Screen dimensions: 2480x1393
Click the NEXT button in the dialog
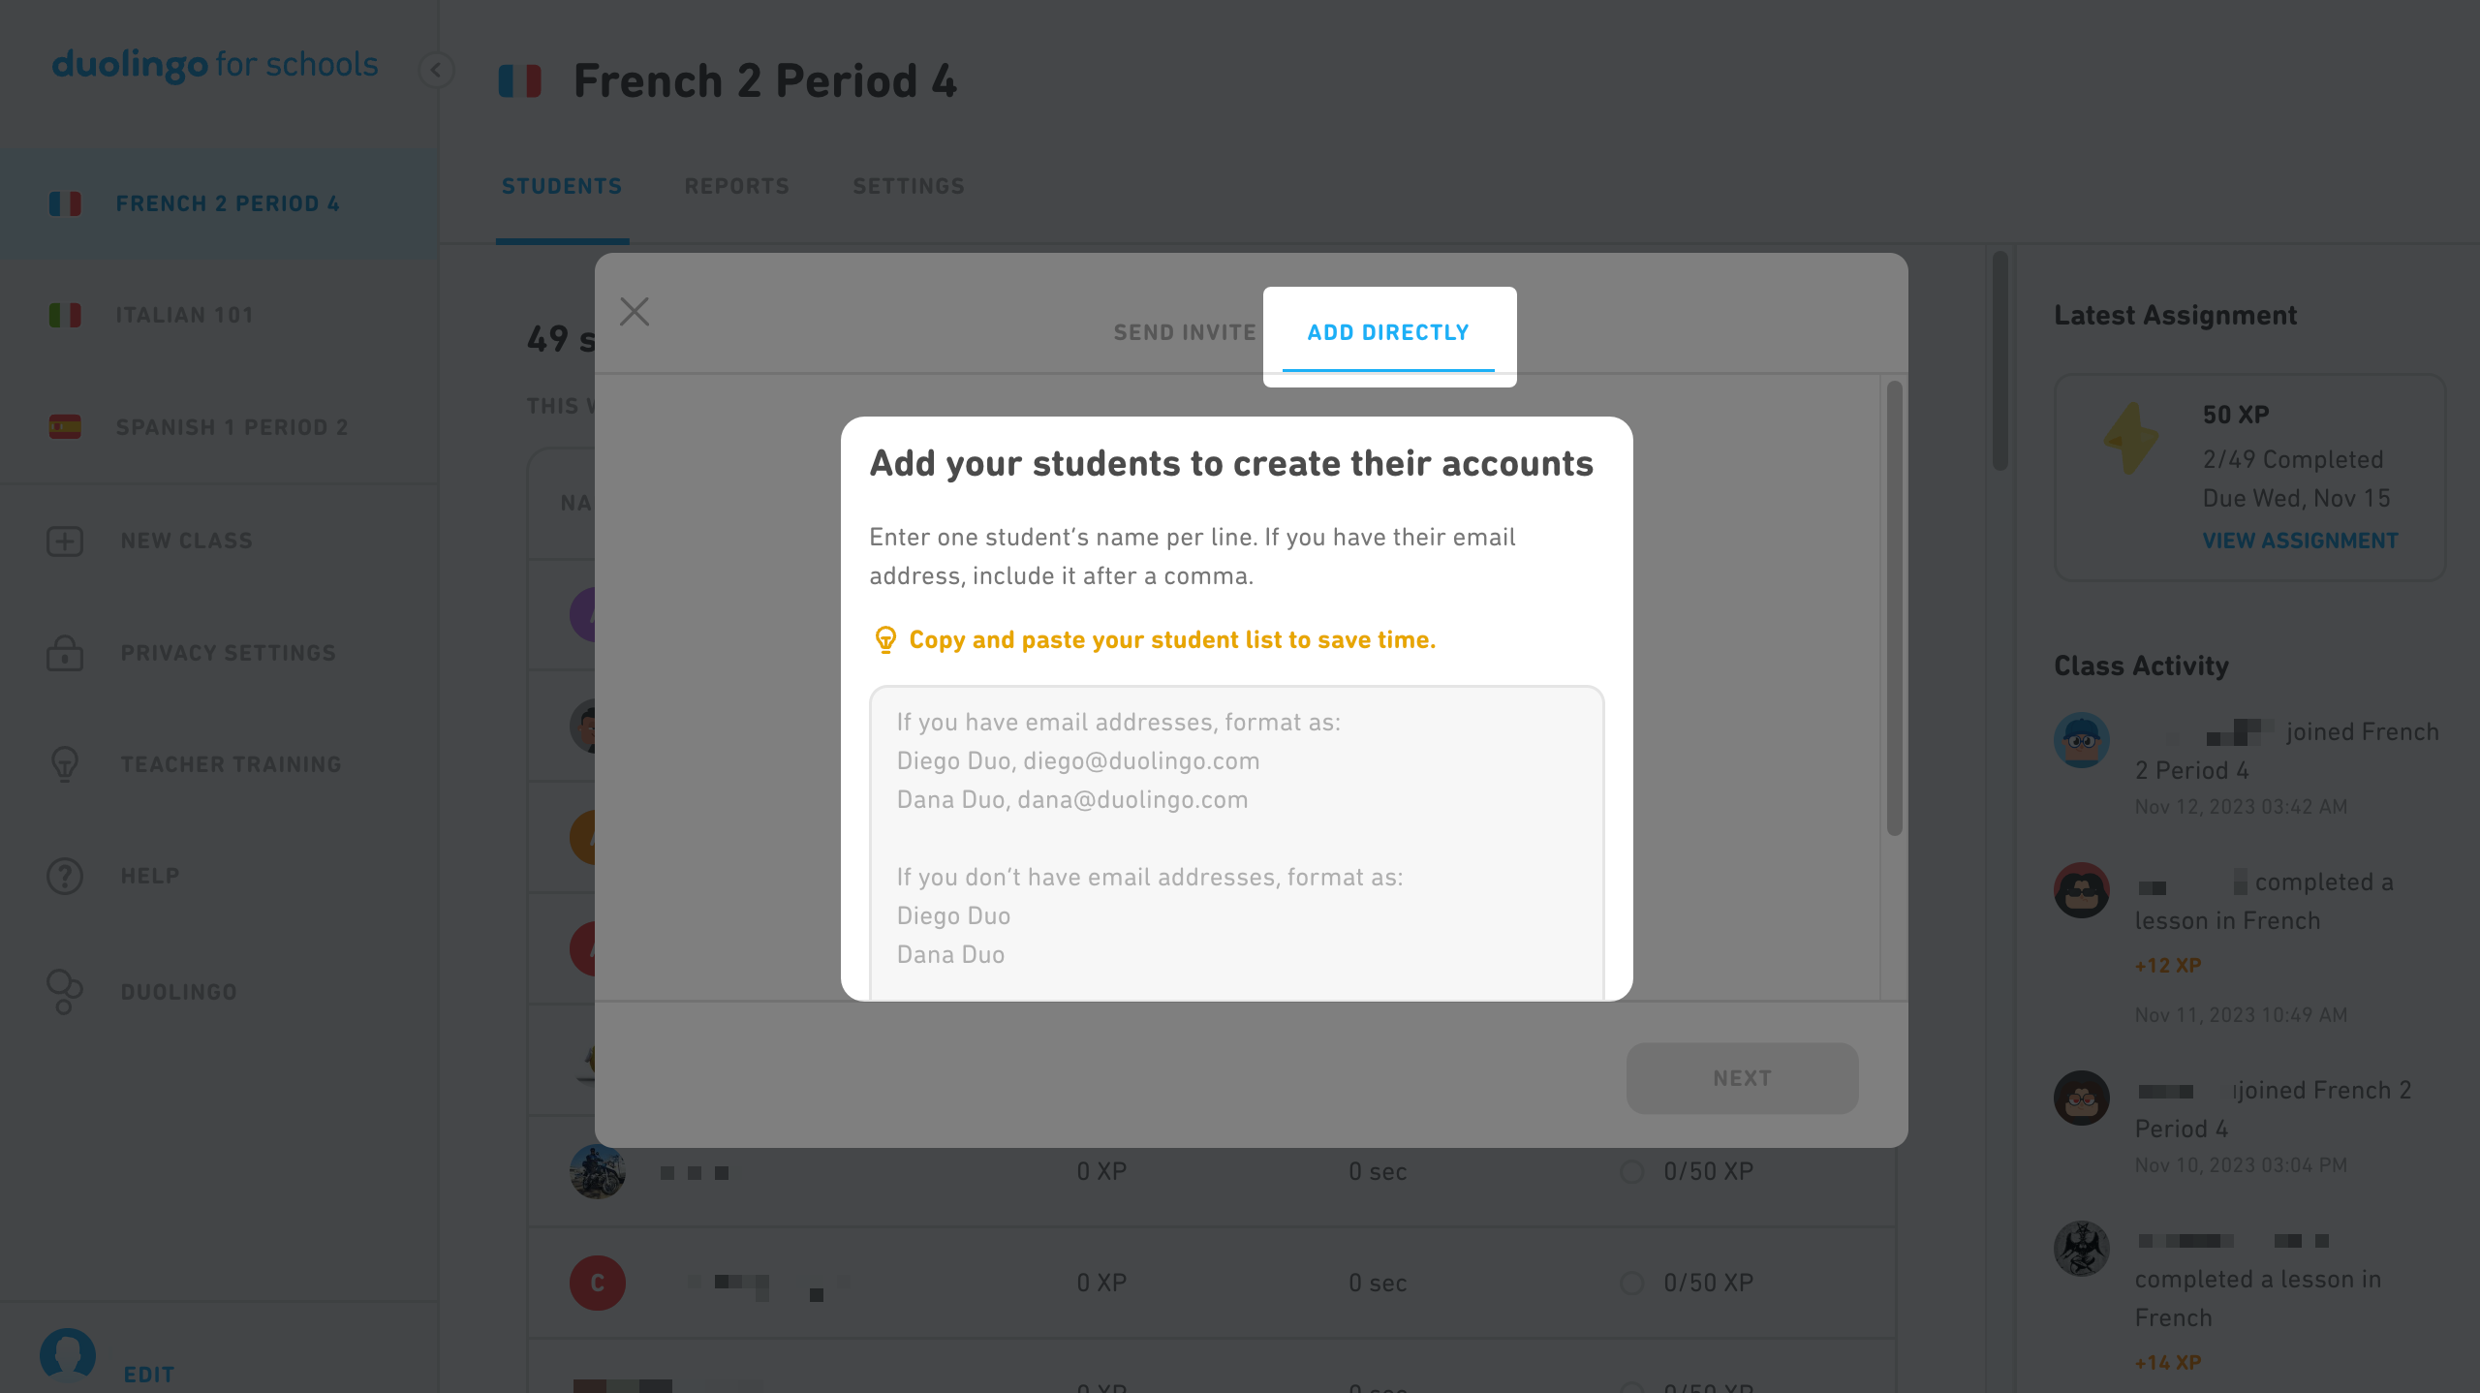1741,1077
